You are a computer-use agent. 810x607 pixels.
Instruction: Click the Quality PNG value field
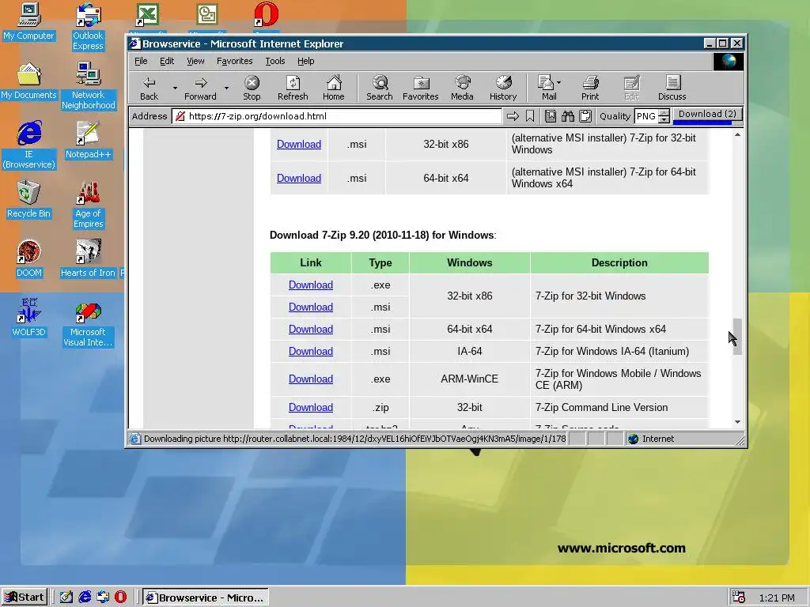tap(647, 116)
